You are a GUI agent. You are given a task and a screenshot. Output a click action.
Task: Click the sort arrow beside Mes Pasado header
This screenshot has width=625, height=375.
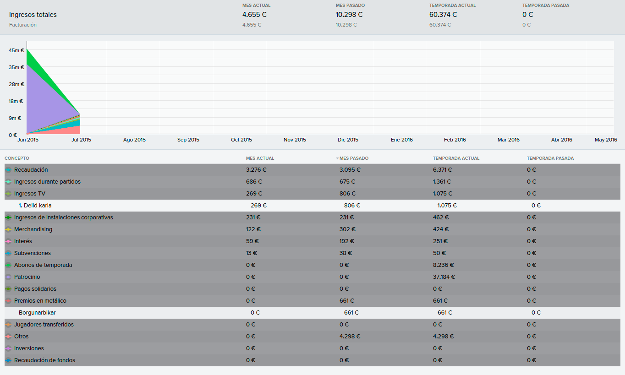click(337, 158)
